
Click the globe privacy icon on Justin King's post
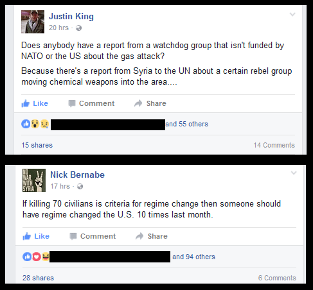coord(78,28)
